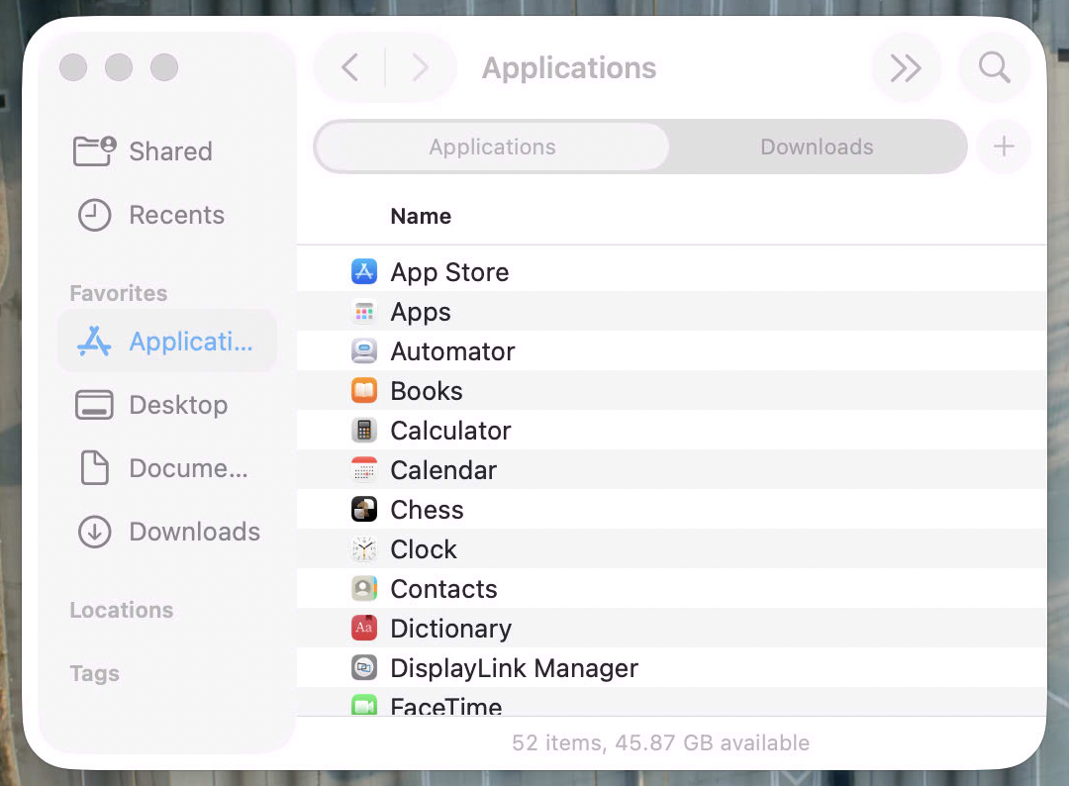
Task: Click the Calculator icon
Action: [364, 431]
